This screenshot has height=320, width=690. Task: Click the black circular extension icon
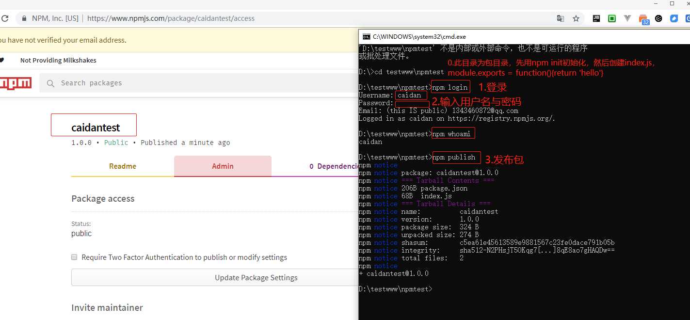coord(658,18)
